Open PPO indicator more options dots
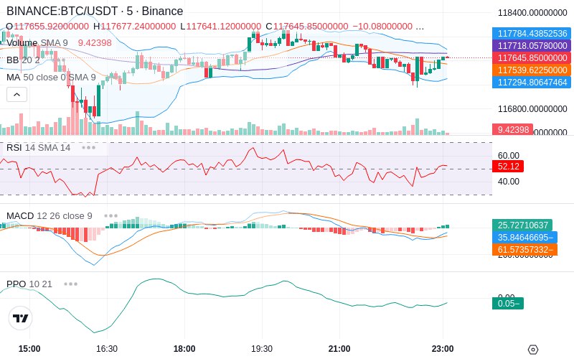Screen dimensions: 574x359 point(70,284)
